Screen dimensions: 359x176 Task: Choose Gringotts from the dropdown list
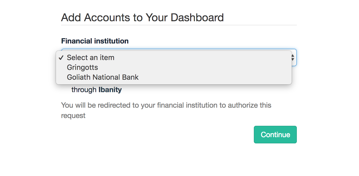[x=82, y=67]
